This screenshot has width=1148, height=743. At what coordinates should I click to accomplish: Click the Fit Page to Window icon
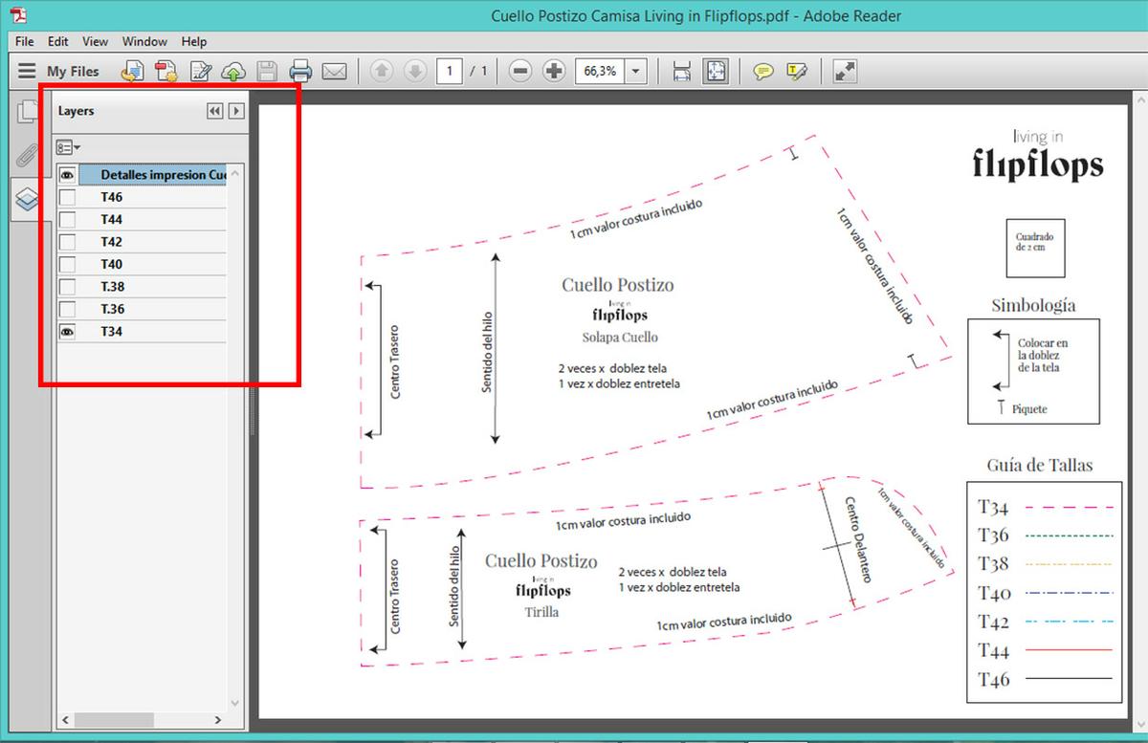[717, 71]
